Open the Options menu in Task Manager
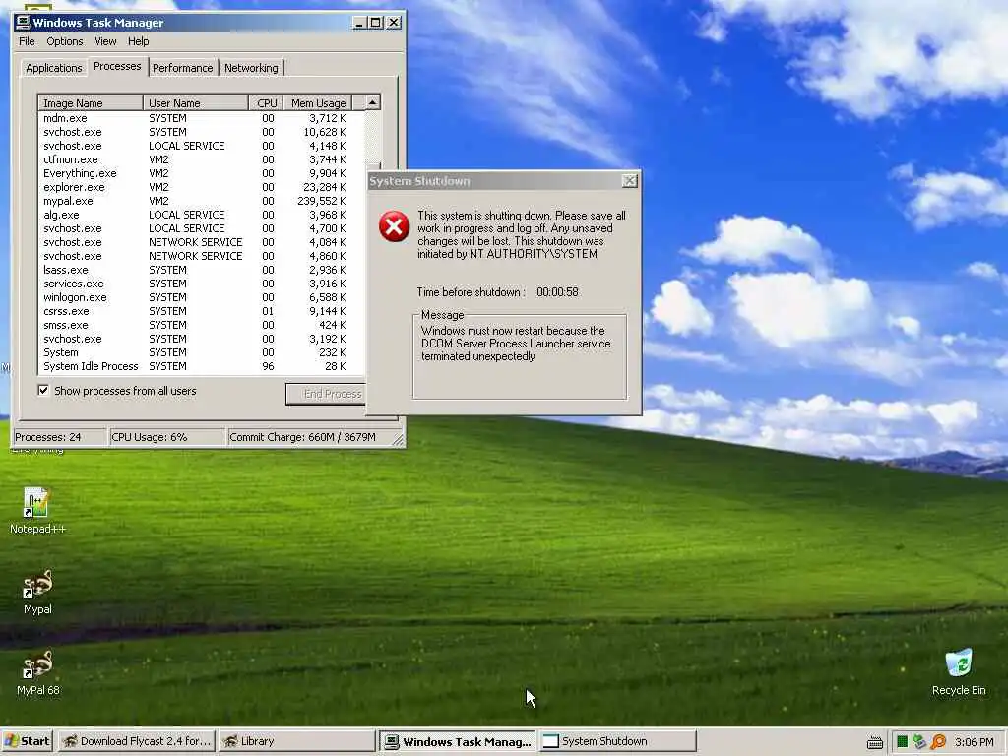The image size is (1008, 756). [x=65, y=41]
